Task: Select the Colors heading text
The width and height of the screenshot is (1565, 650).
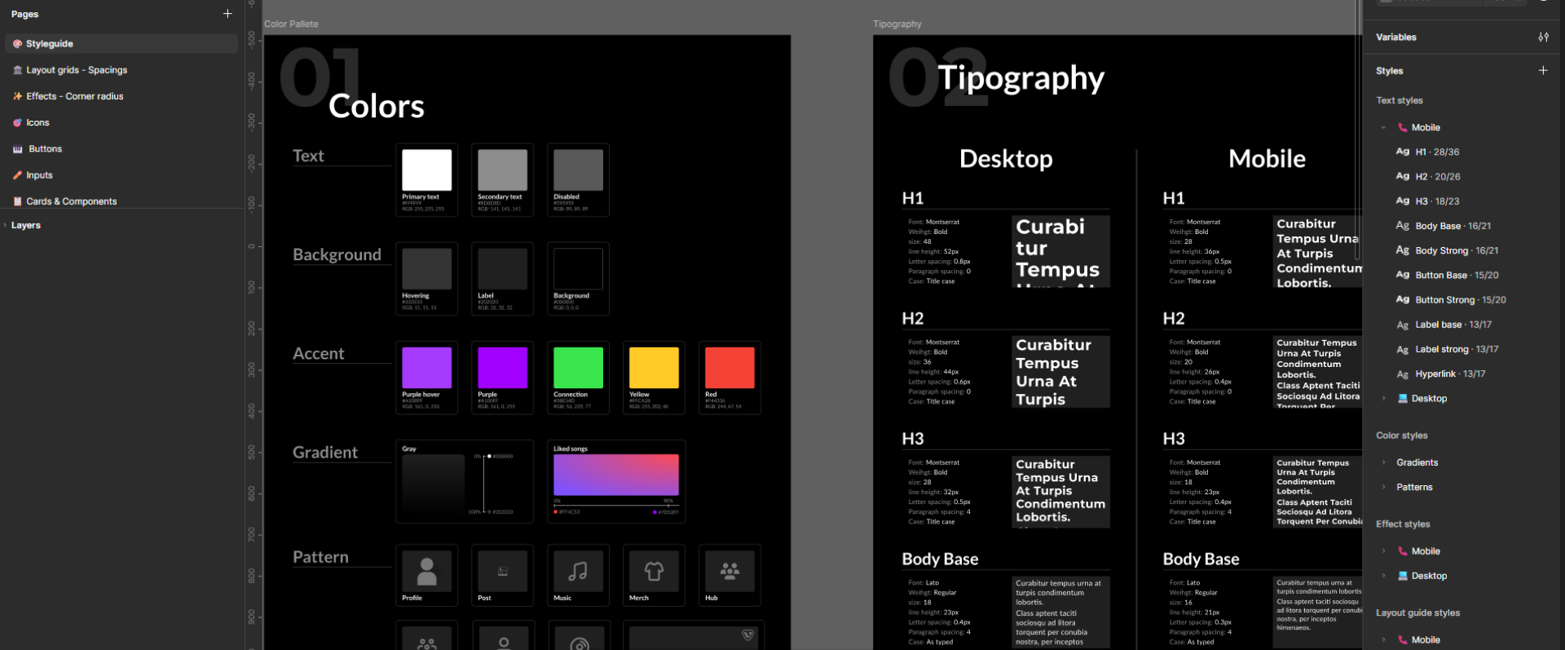Action: [x=377, y=107]
